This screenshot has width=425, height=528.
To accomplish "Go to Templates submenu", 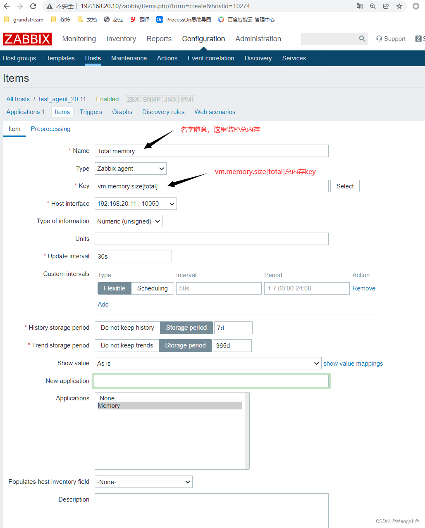I will 61,58.
